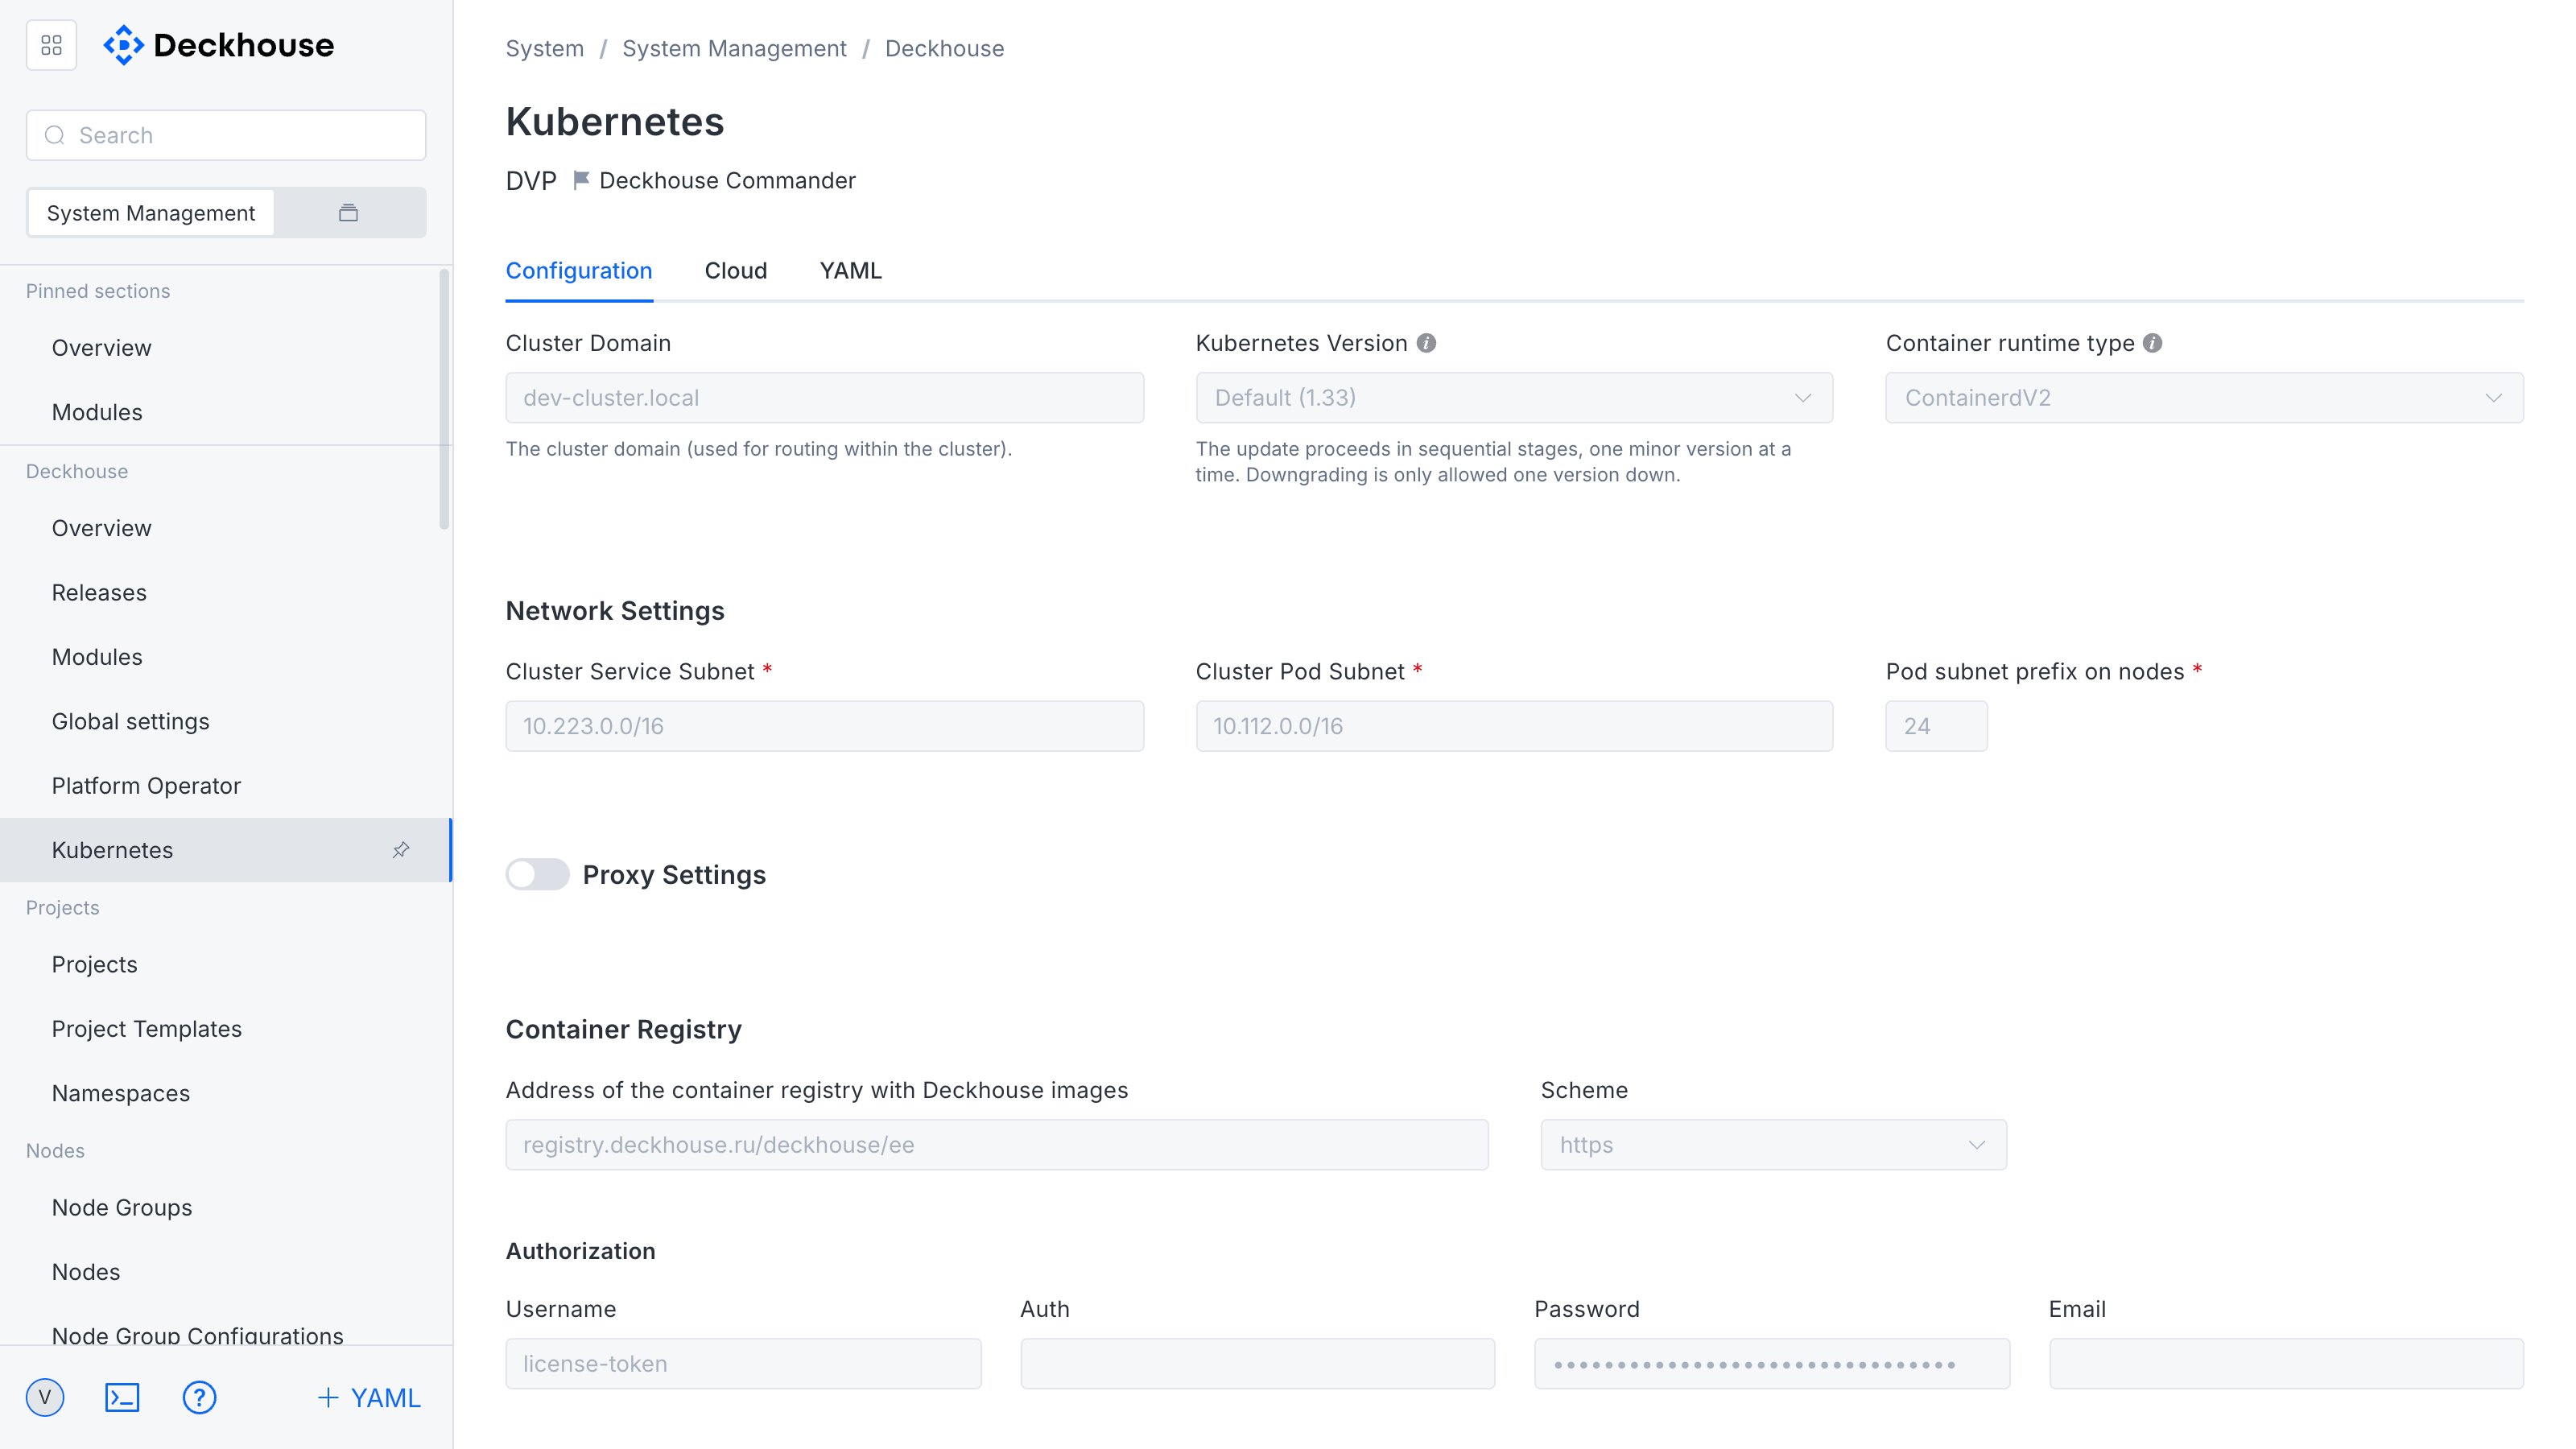Click the Cluster Pod Subnet field

(x=1514, y=726)
